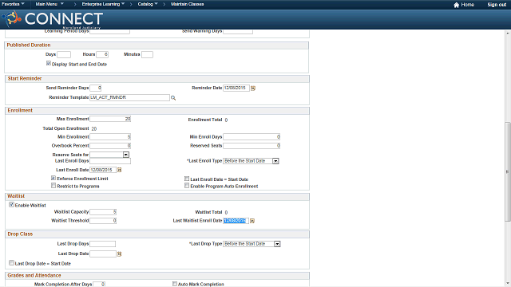
Task: Click the Send Reminder Days field
Action: 96,88
